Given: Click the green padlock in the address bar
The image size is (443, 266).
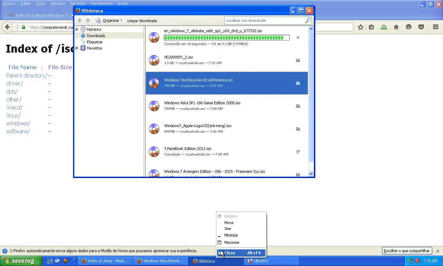Looking at the screenshot, I should pos(24,27).
